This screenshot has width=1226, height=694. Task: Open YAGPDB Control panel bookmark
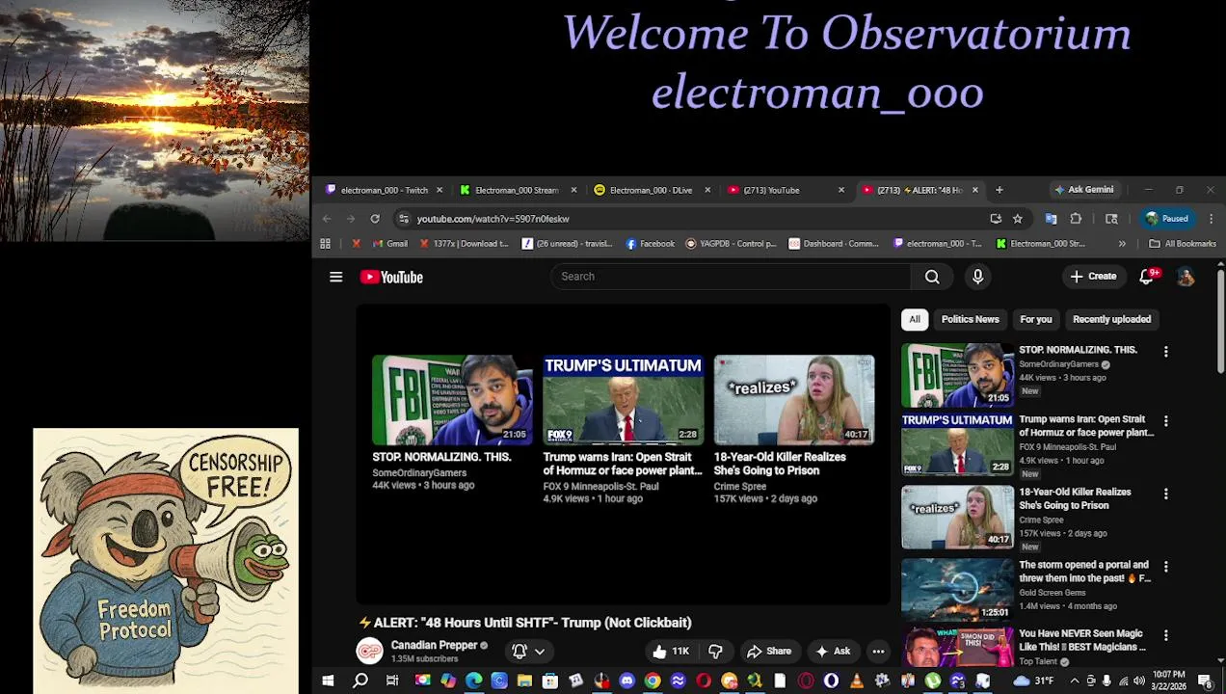pyautogui.click(x=731, y=244)
